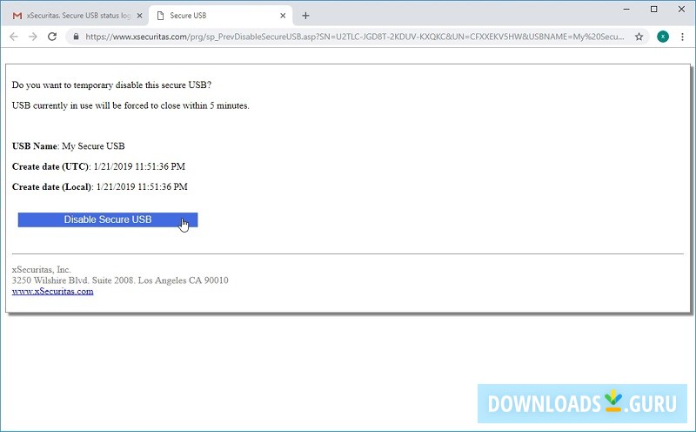Maximize the browser window
Viewport: 696px width, 432px height.
point(654,9)
